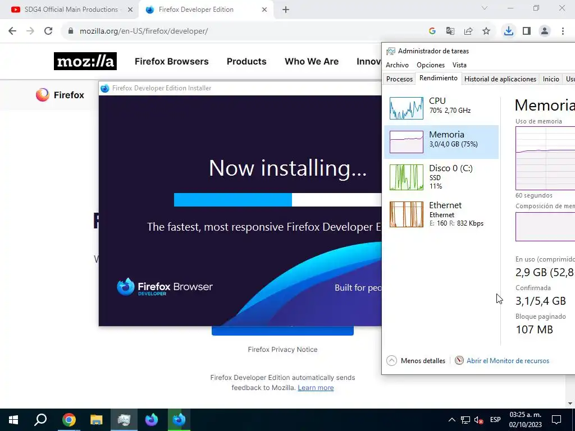Switch to Inicio tab
The height and width of the screenshot is (431, 575).
coord(551,79)
